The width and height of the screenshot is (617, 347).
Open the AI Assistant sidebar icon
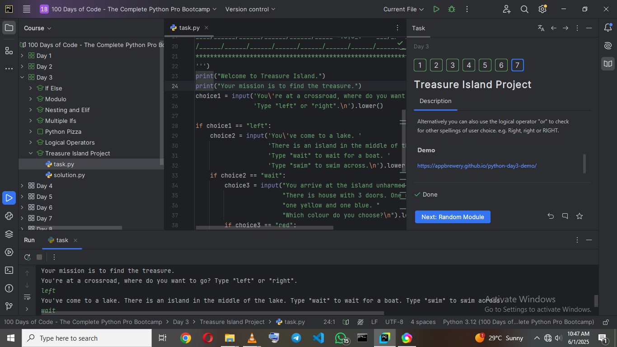click(x=608, y=46)
